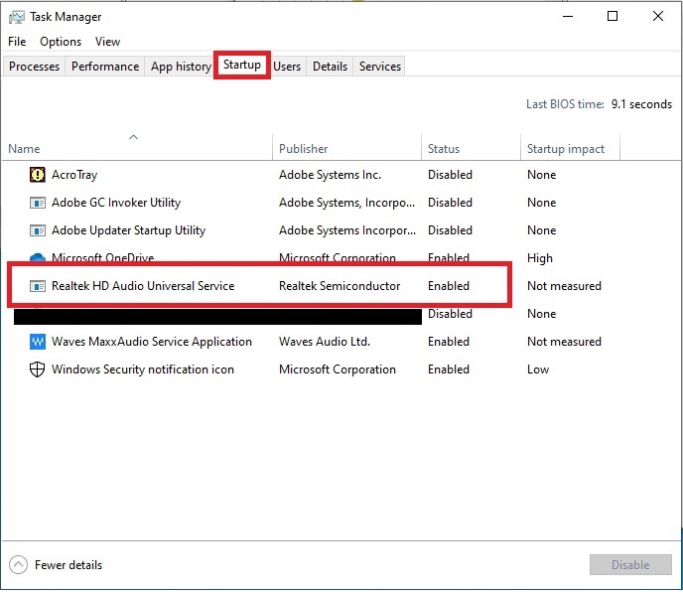Click Not measured in the Realtek row

pyautogui.click(x=564, y=286)
